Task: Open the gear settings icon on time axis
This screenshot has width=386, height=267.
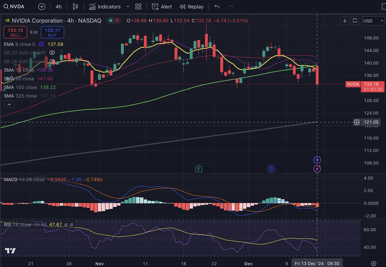Action: (x=373, y=263)
